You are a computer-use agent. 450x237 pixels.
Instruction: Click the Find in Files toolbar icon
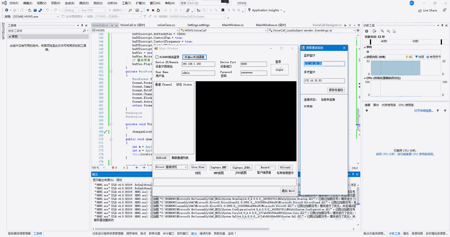pos(130,10)
